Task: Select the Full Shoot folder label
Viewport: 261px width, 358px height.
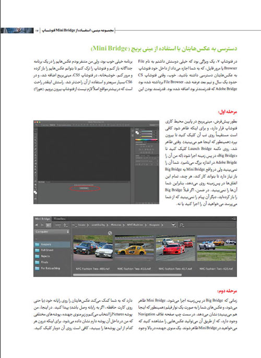Action: coord(47,250)
